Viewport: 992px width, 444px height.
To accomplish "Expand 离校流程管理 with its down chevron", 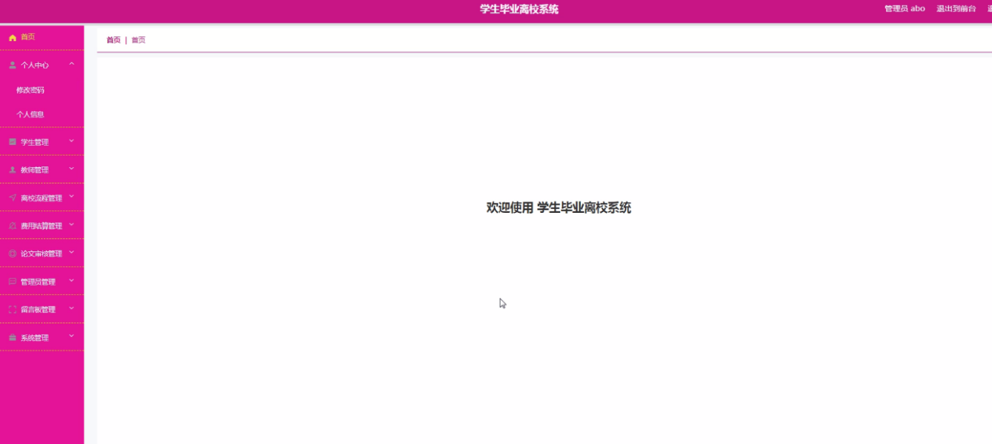I will (x=71, y=197).
